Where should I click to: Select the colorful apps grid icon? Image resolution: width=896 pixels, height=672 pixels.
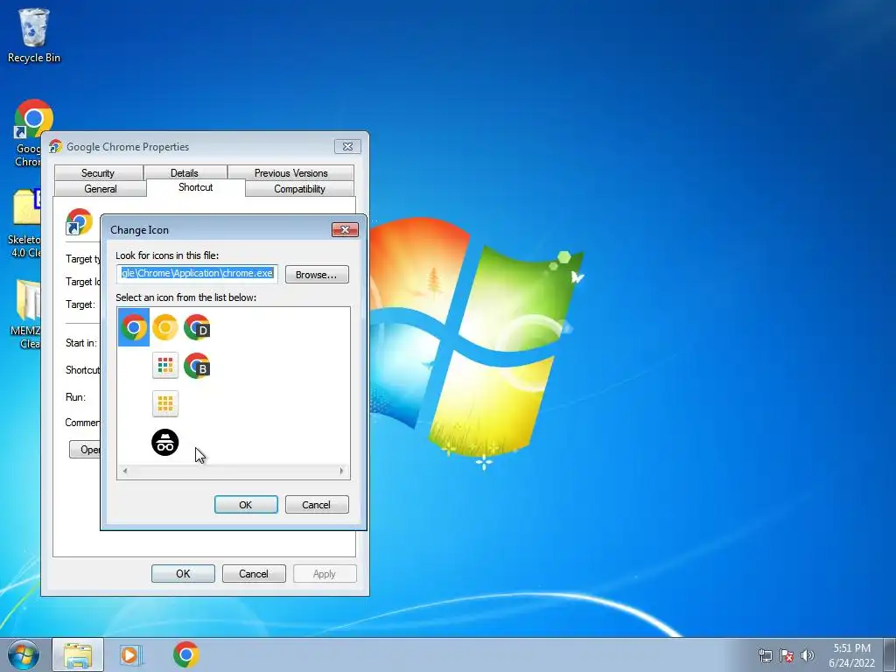(165, 366)
